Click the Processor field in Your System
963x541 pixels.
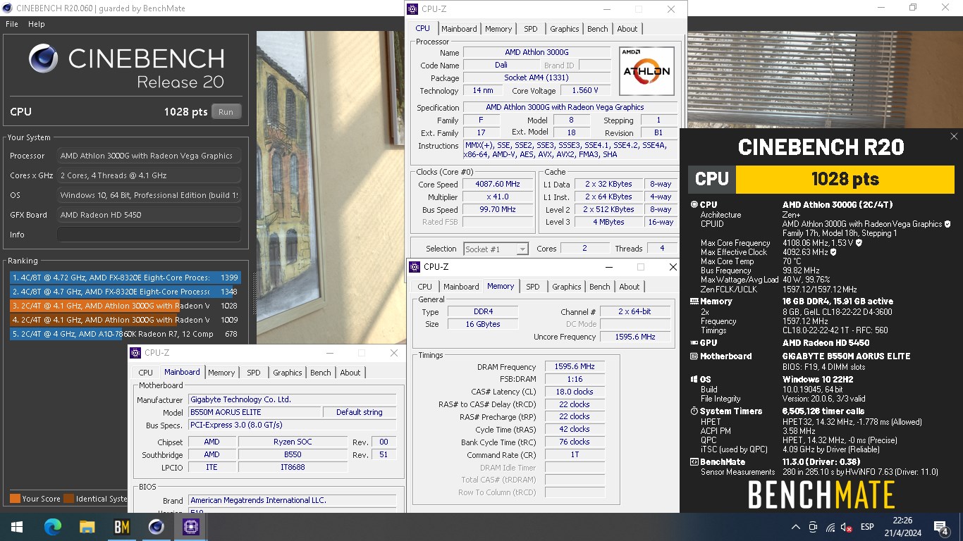point(149,156)
